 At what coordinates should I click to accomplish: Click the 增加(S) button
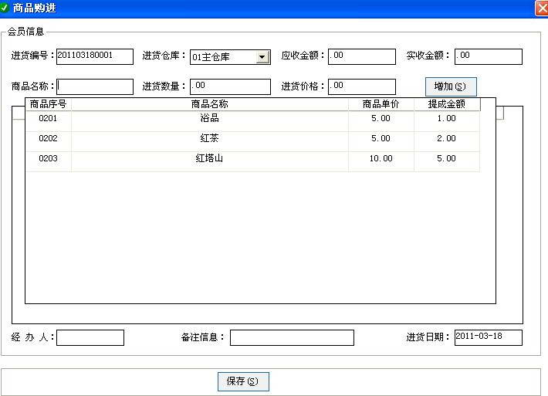pos(451,86)
